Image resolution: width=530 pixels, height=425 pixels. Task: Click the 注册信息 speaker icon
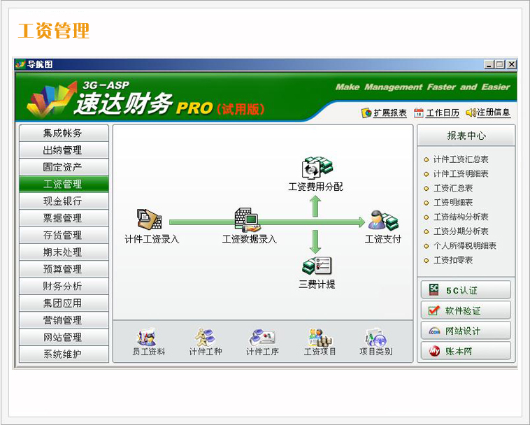[x=471, y=113]
